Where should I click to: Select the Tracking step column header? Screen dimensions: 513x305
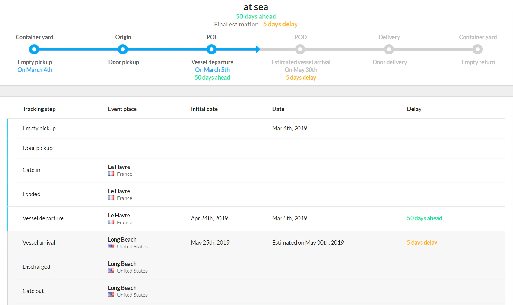tap(39, 109)
